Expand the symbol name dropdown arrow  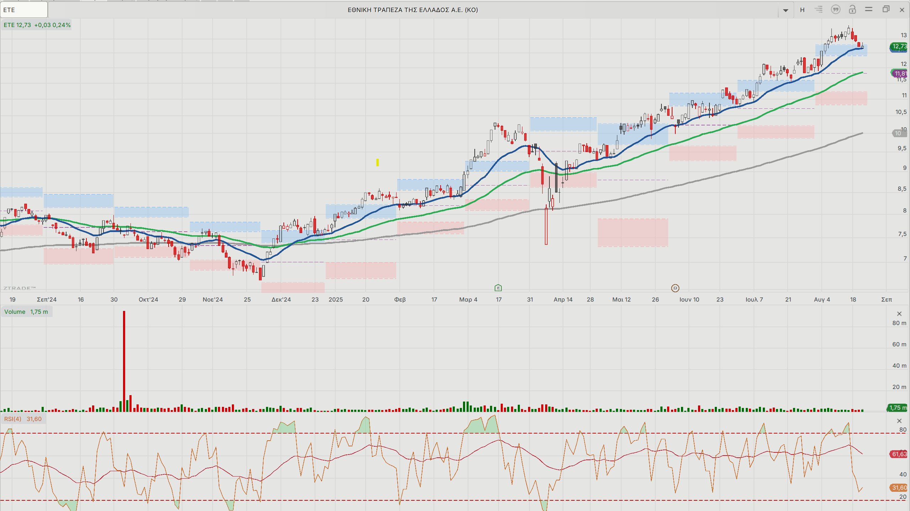(786, 10)
